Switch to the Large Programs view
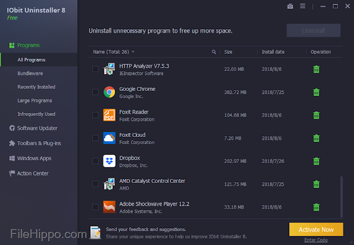Screen dimensions: 354x245 (x=35, y=100)
